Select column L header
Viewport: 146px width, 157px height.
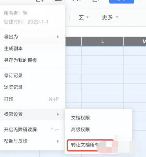(102, 42)
